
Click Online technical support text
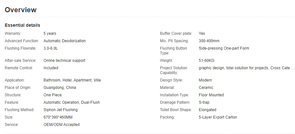[x=64, y=61]
